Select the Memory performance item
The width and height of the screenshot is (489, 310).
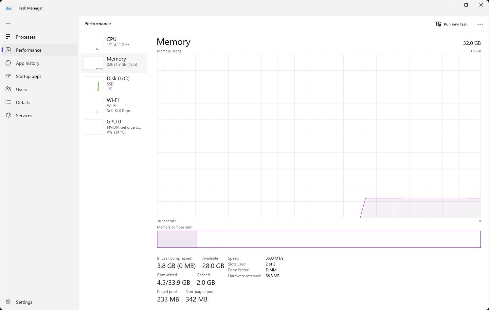pos(114,63)
